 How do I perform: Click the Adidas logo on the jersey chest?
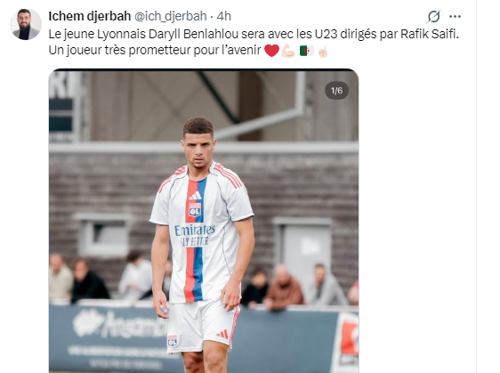tap(195, 195)
